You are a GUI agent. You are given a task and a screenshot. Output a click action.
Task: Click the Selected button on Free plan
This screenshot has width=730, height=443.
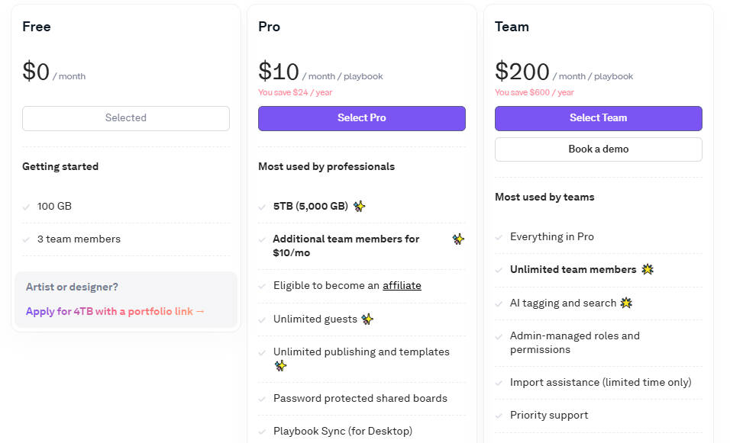(x=126, y=118)
